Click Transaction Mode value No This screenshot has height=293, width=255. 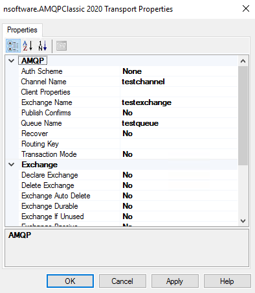tap(179, 154)
